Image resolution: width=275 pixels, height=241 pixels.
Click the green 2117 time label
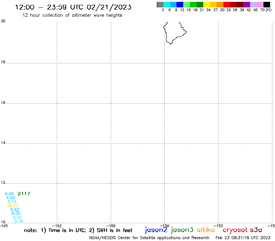click(x=24, y=194)
